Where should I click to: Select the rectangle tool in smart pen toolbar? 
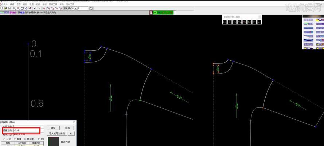coord(225,22)
